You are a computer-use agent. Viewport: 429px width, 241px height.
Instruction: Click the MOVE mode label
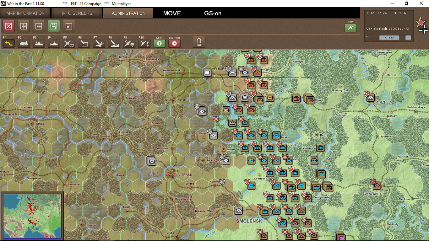tap(172, 13)
